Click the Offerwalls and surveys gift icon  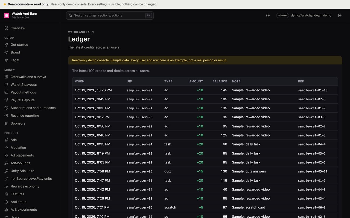coord(6,77)
